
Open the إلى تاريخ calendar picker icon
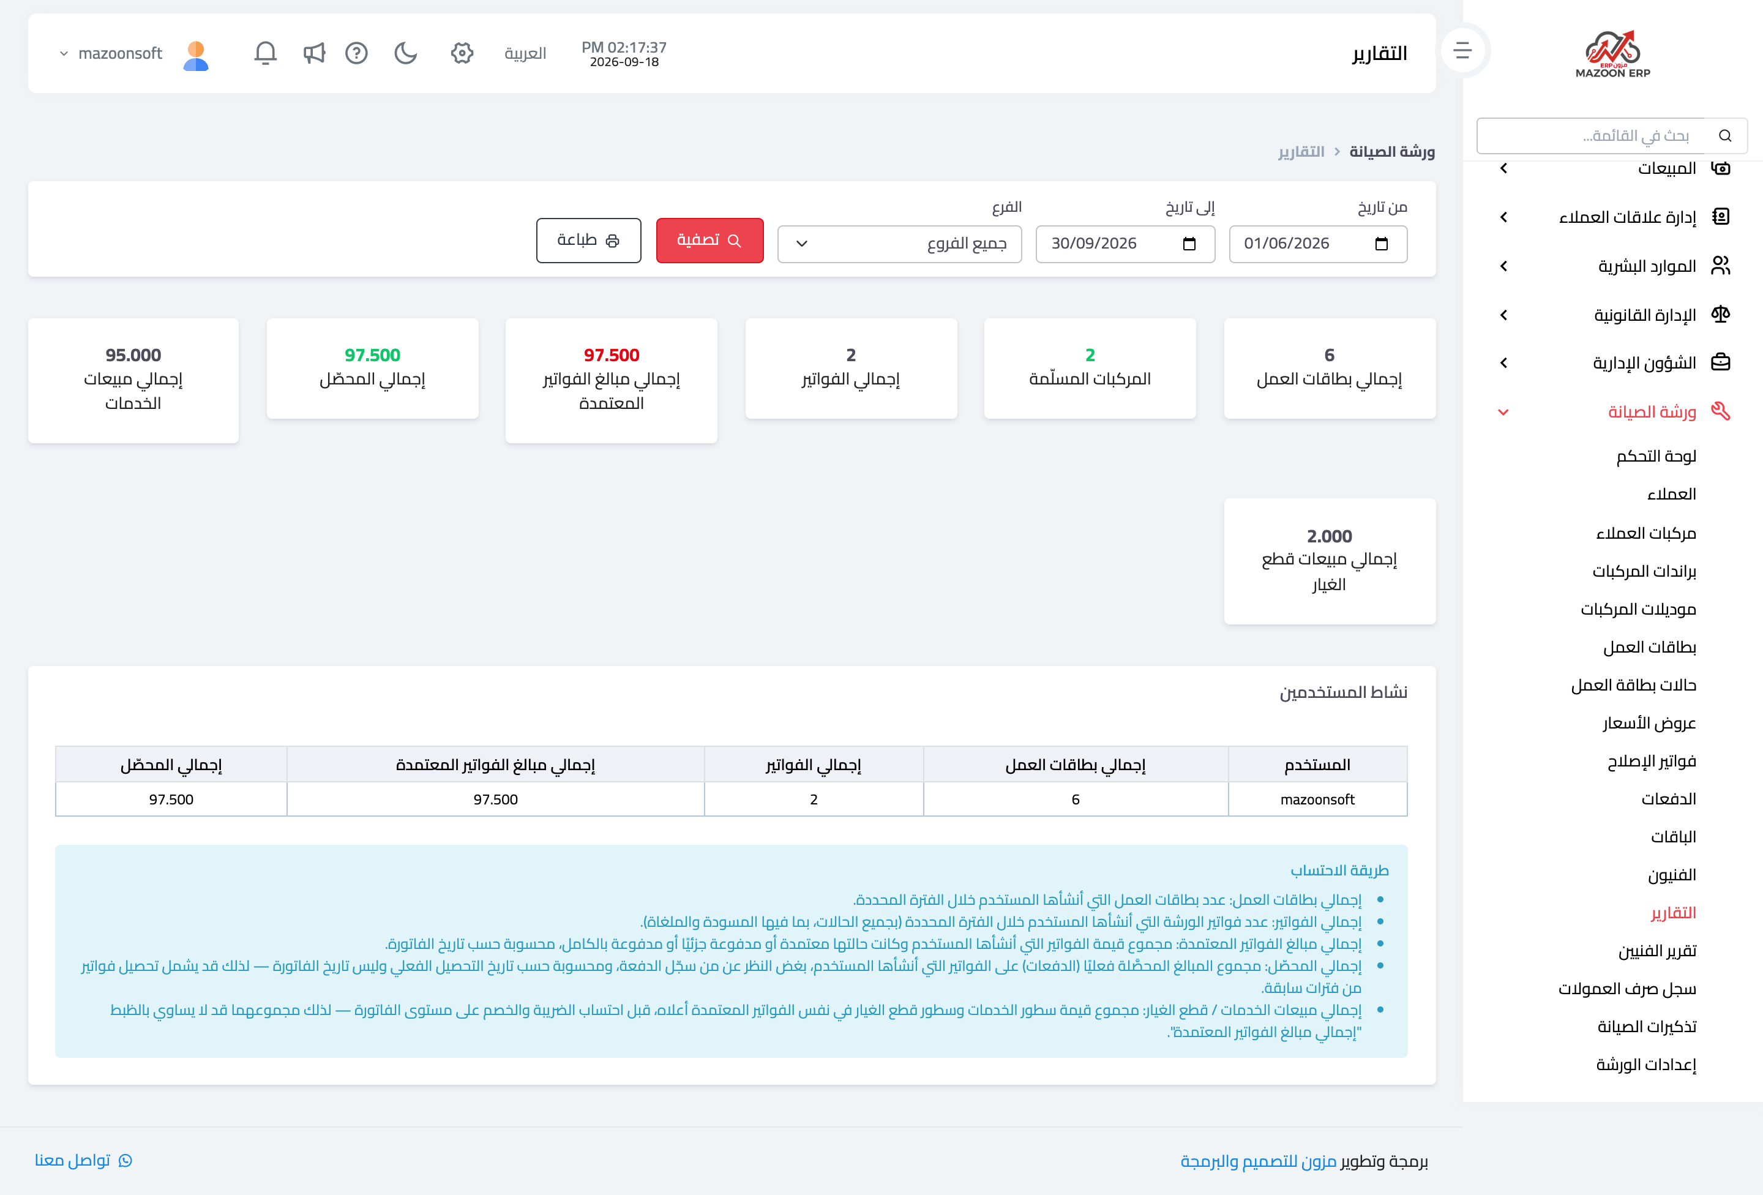pyautogui.click(x=1189, y=244)
